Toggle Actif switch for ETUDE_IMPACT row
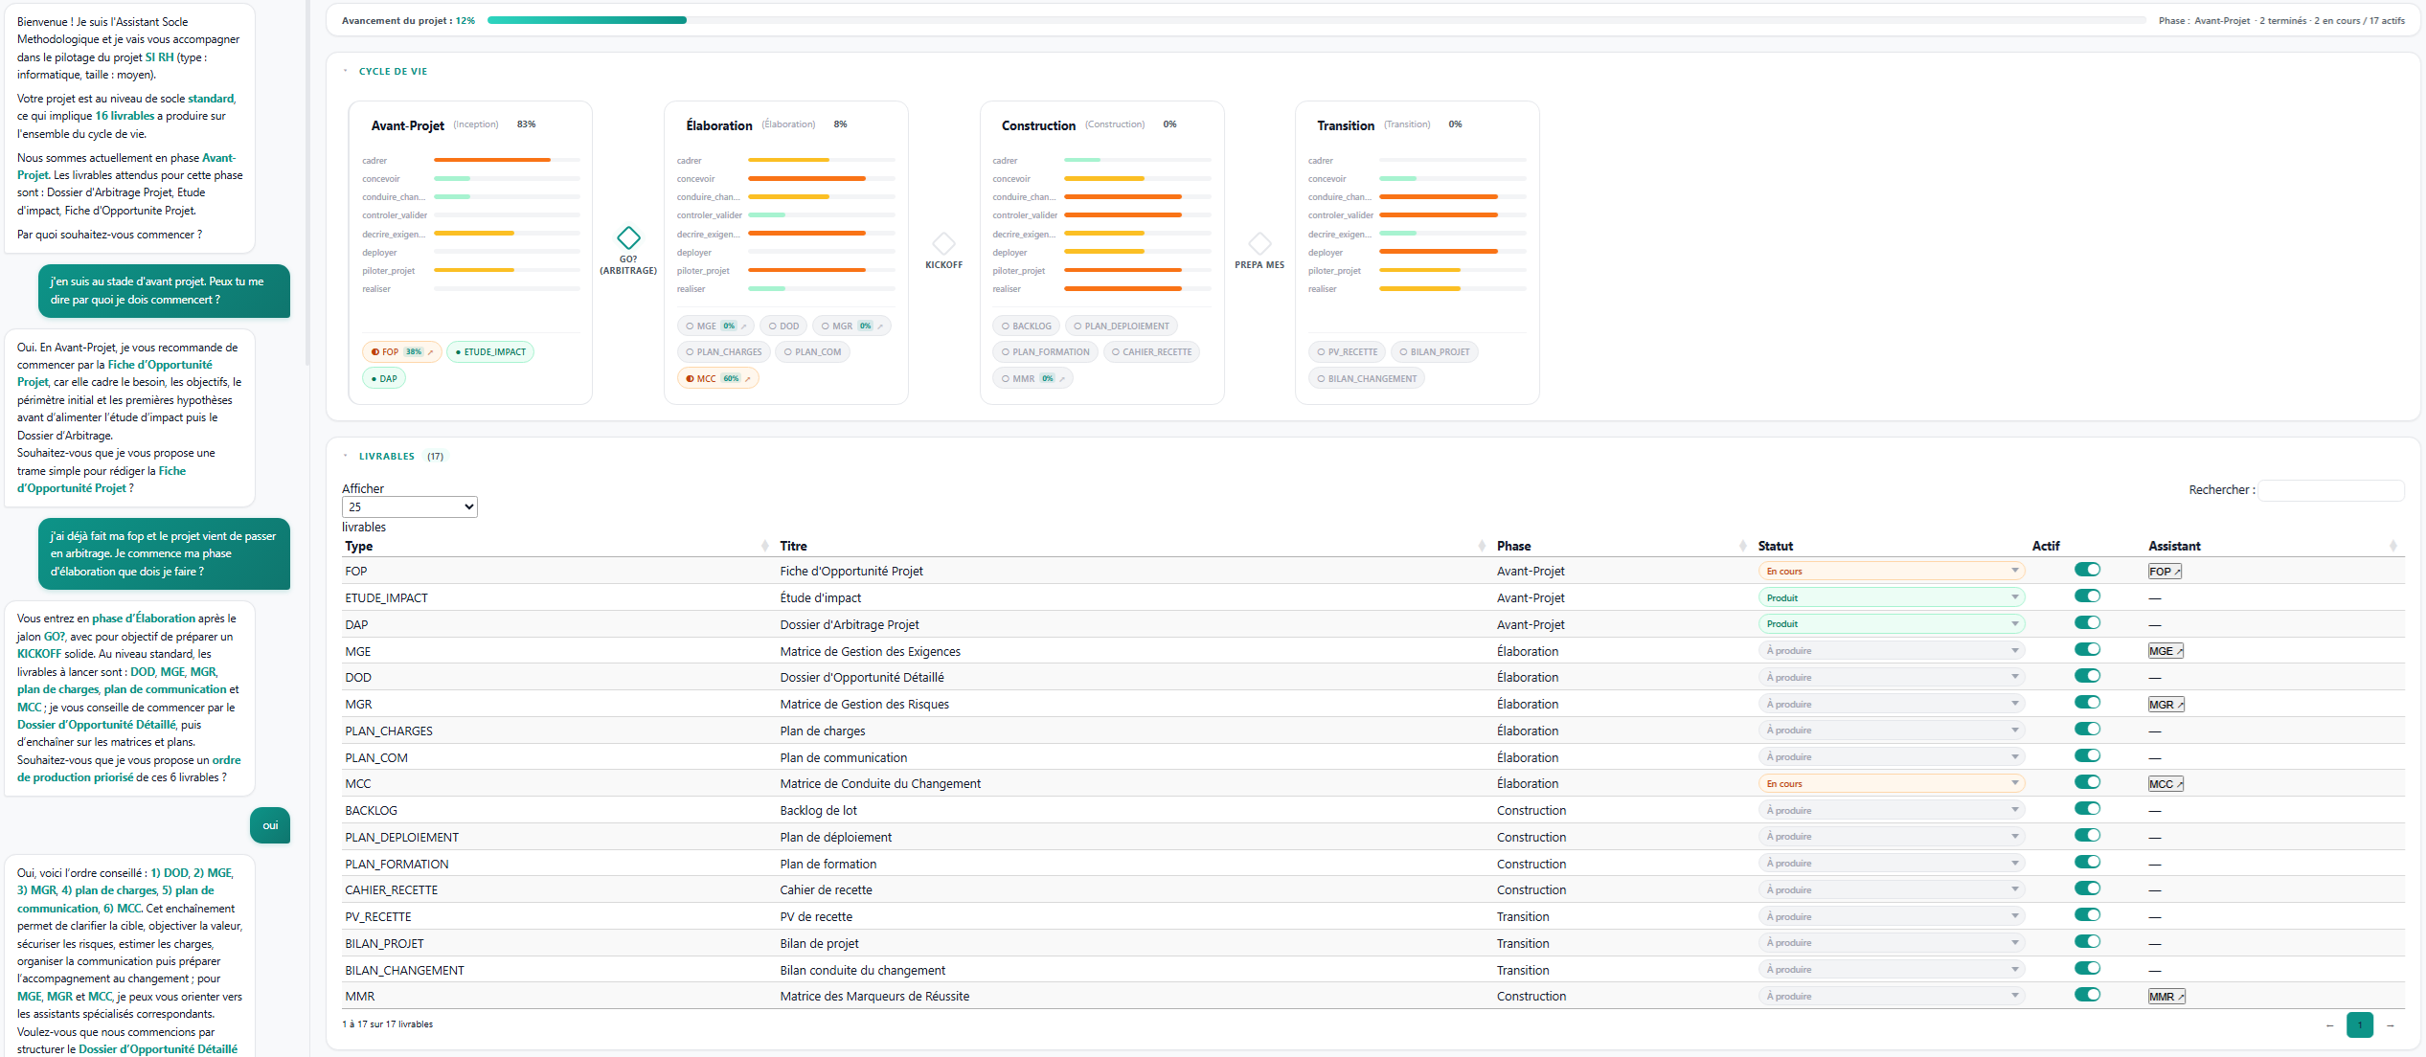This screenshot has height=1057, width=2426. pos(2086,596)
